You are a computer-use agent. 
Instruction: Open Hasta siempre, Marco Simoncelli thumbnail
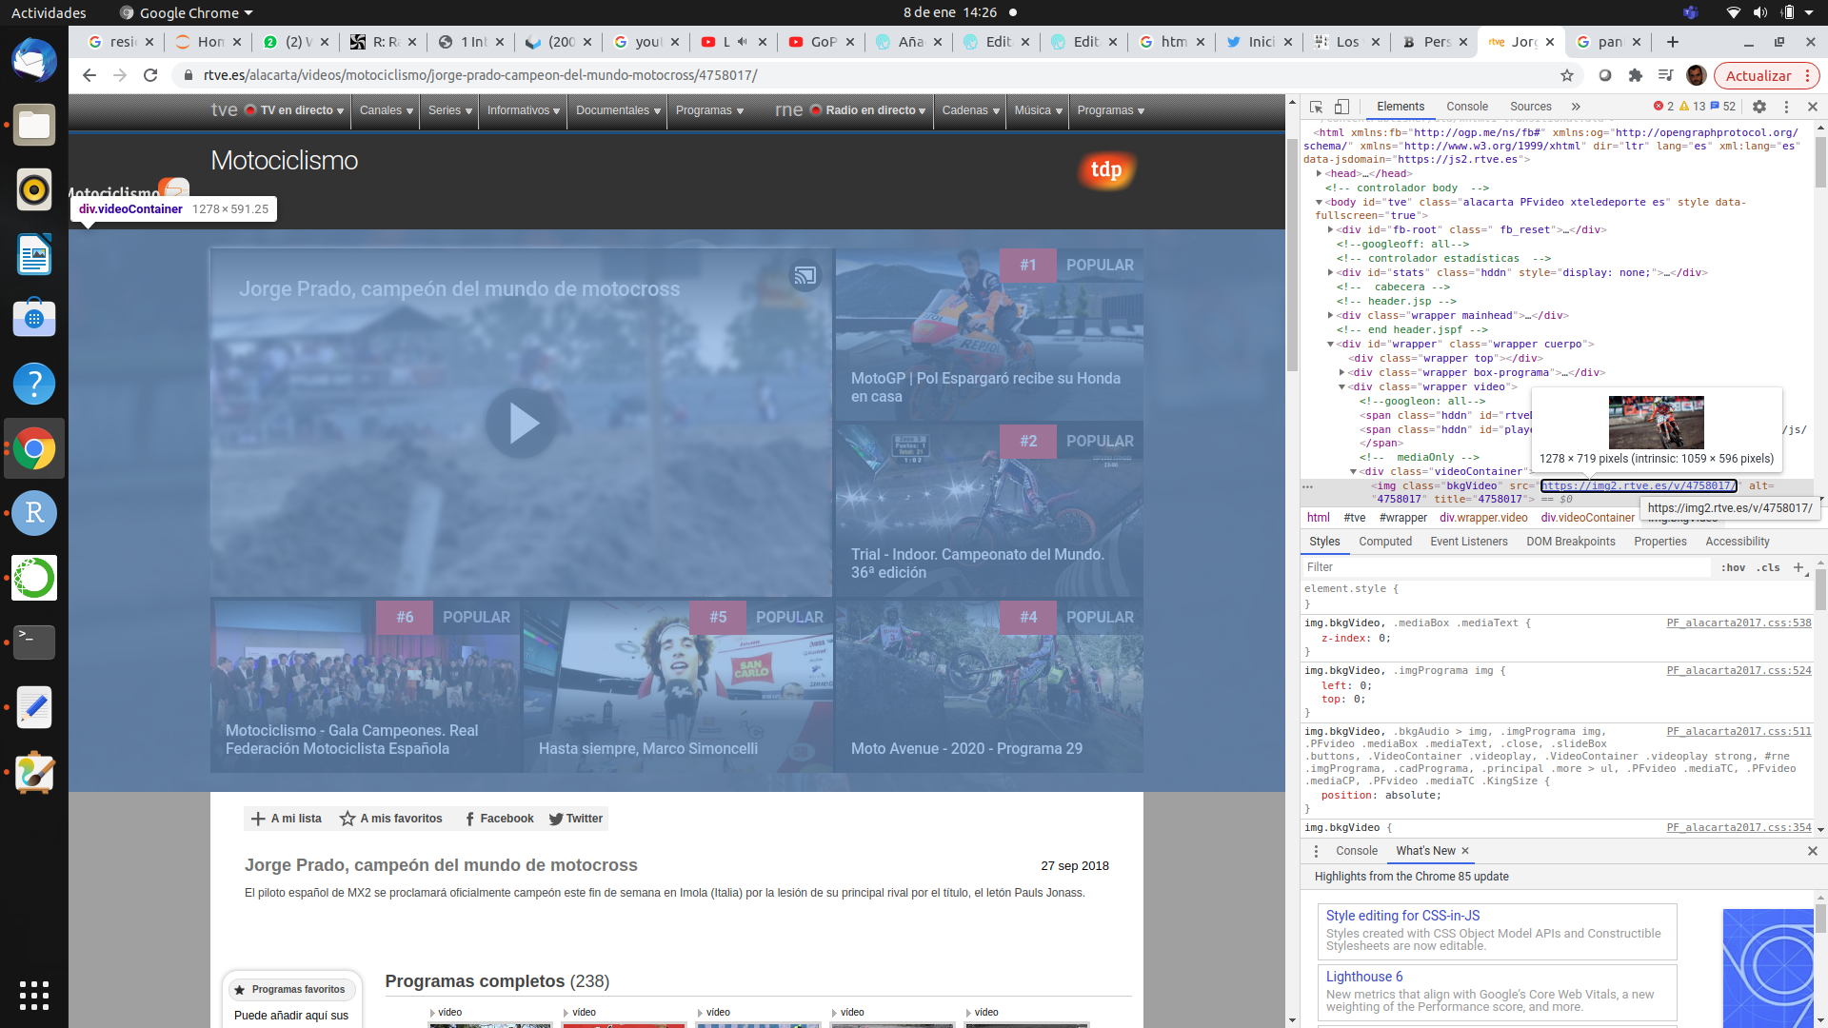678,685
